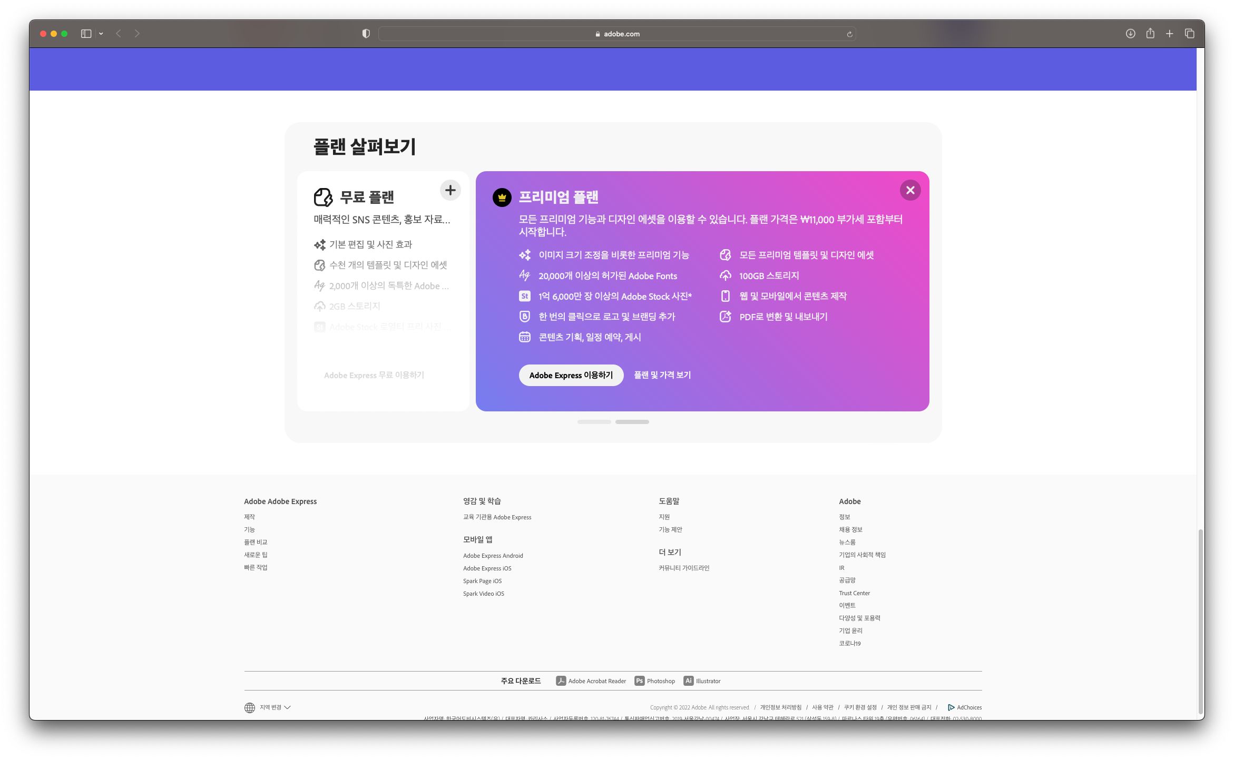Viewport: 1234px width, 759px height.
Task: Open the Trust Center footer item
Action: pyautogui.click(x=854, y=593)
